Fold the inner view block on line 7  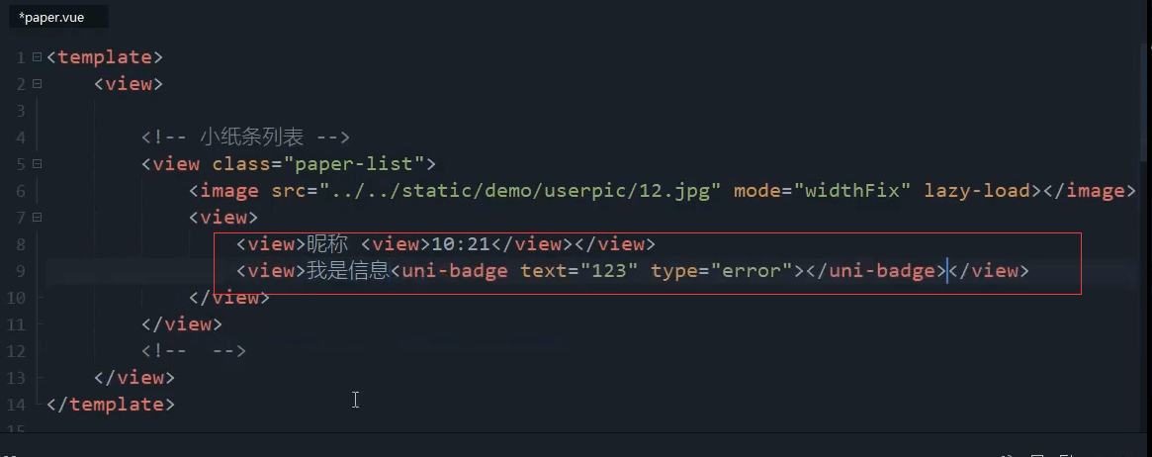37,218
